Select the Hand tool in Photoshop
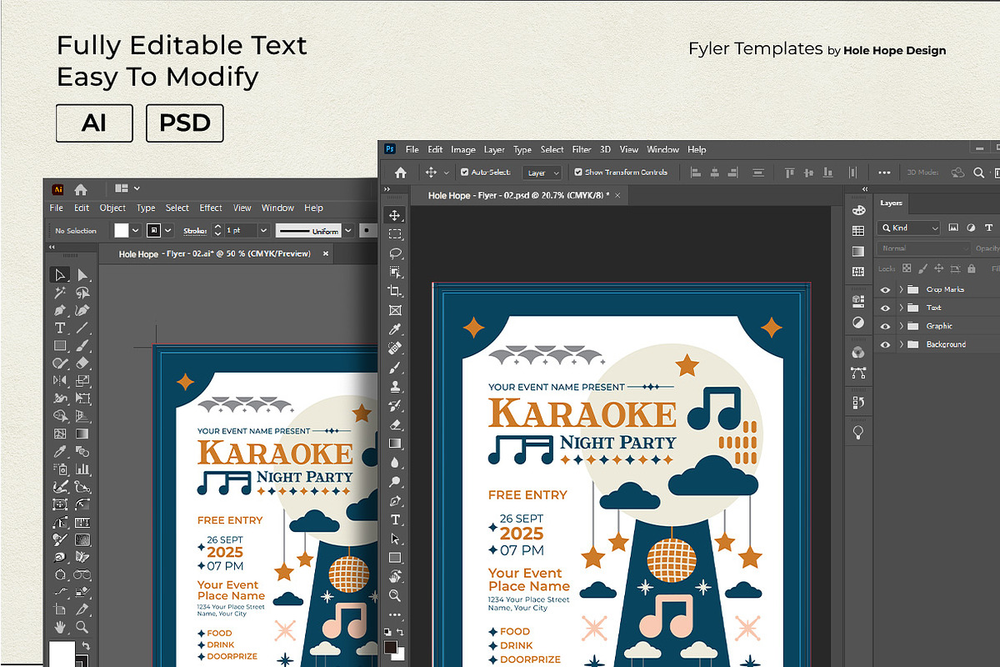This screenshot has width=1000, height=667. point(395,577)
